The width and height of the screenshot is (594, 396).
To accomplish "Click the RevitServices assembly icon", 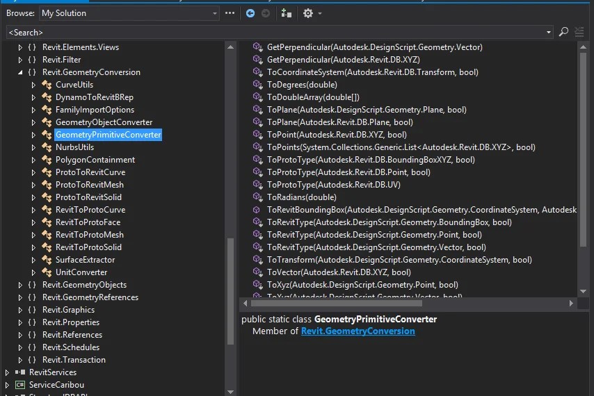I will click(x=20, y=372).
